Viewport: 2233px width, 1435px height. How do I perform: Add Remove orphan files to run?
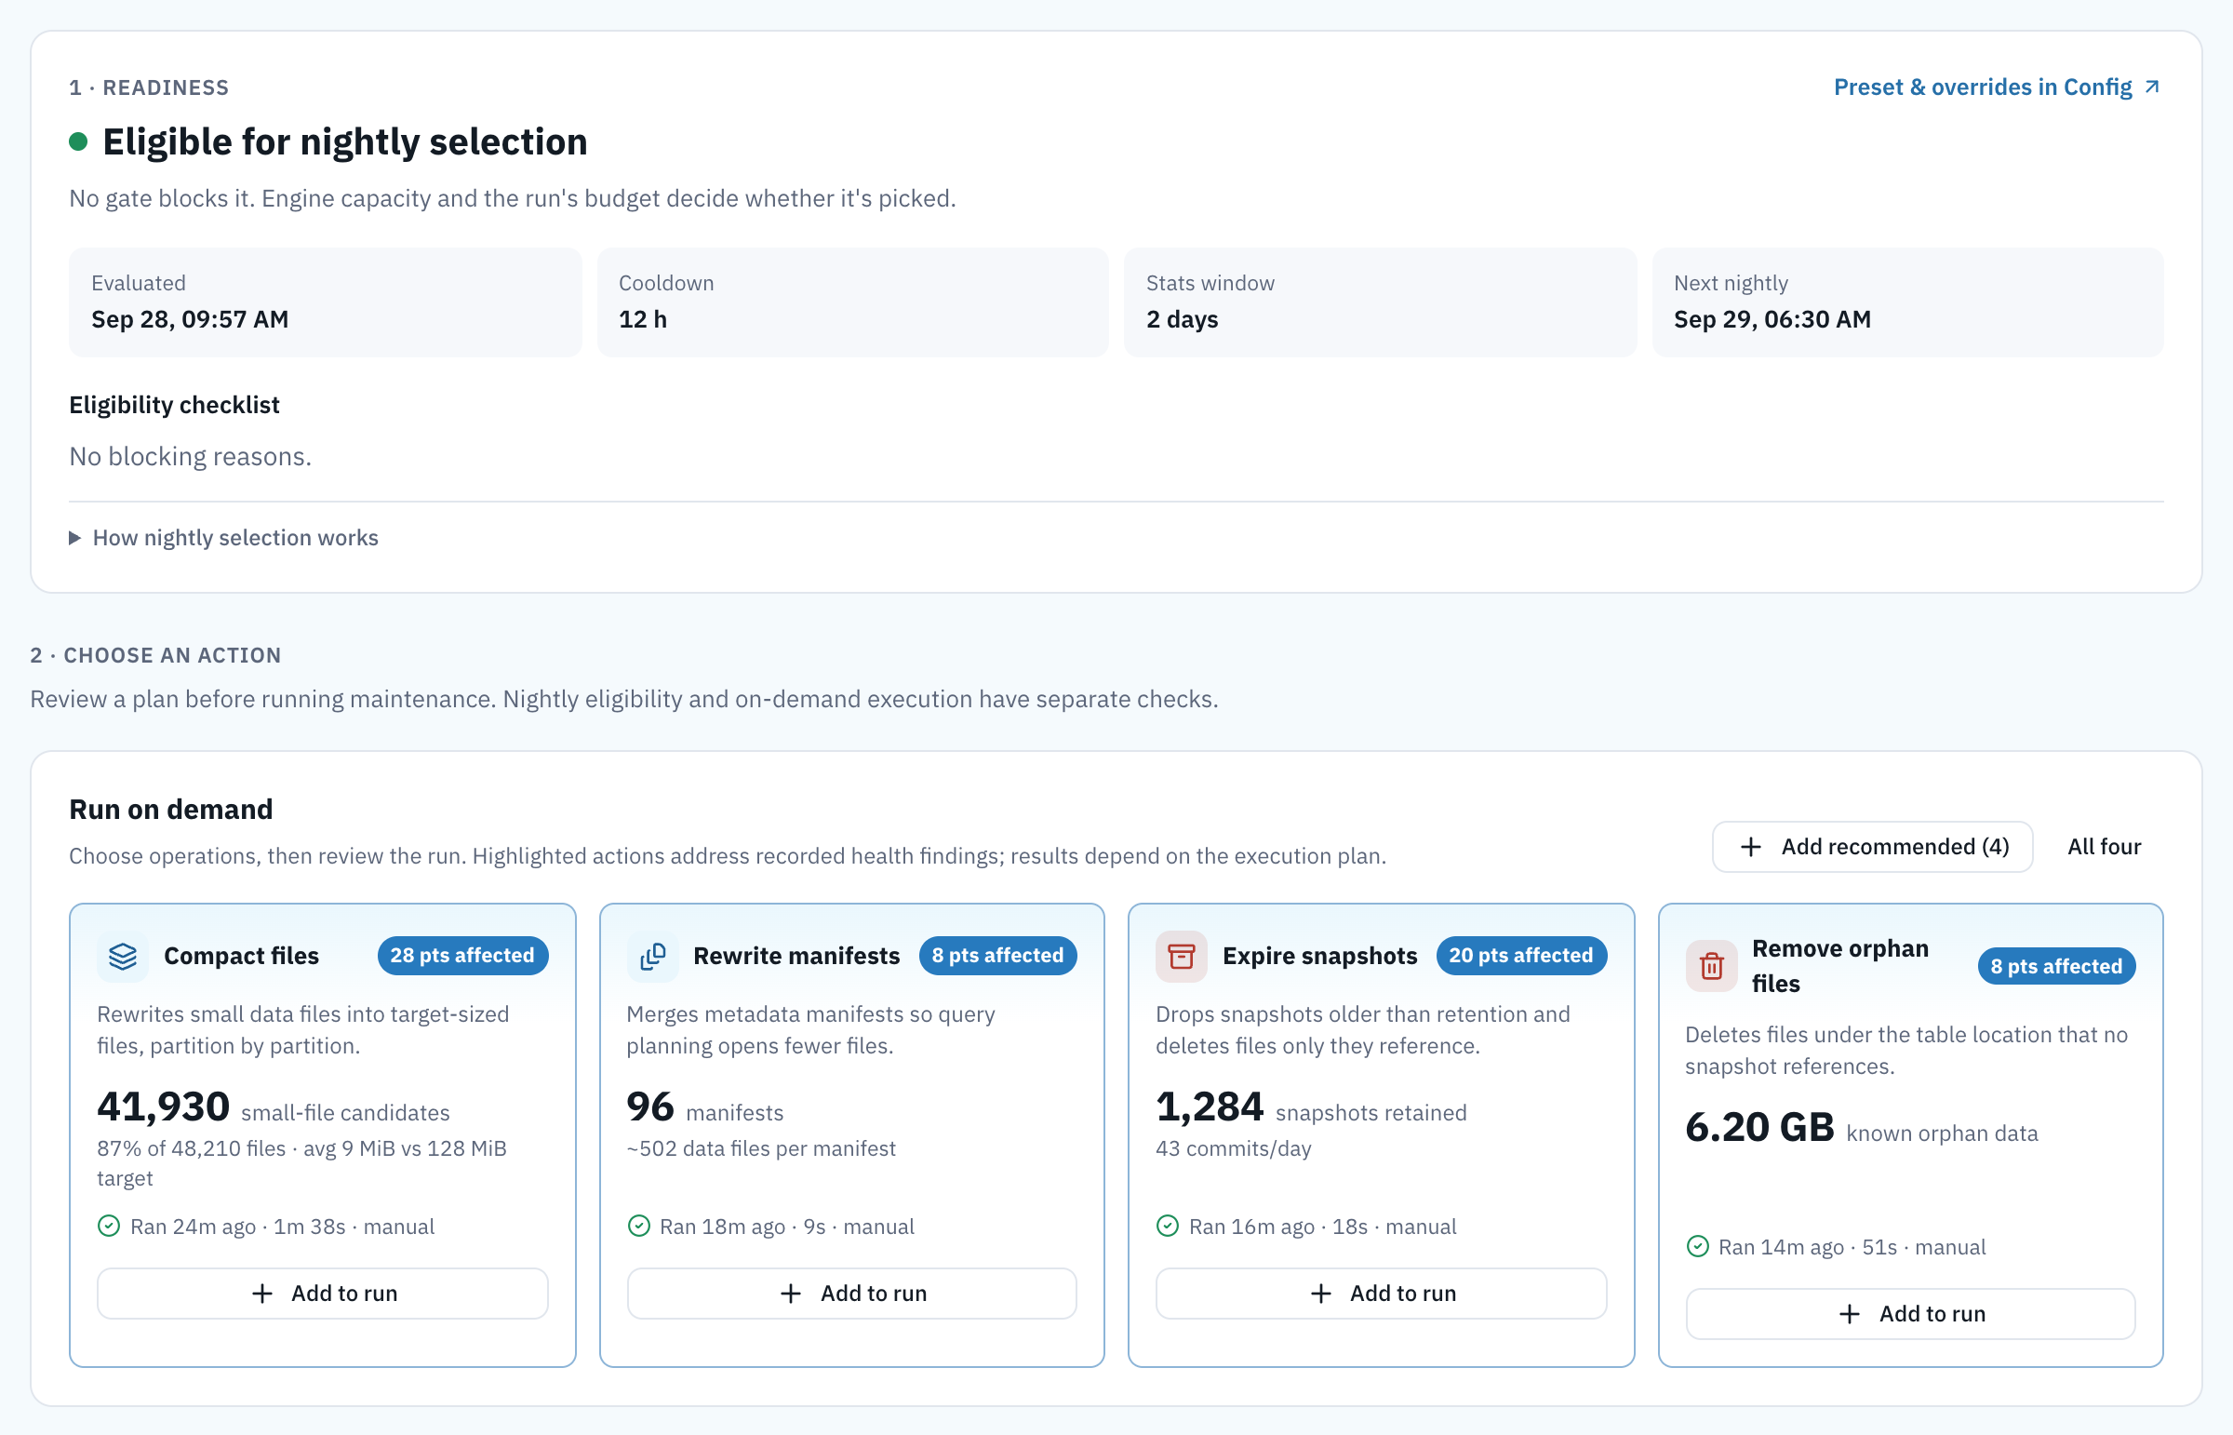[x=1911, y=1314]
